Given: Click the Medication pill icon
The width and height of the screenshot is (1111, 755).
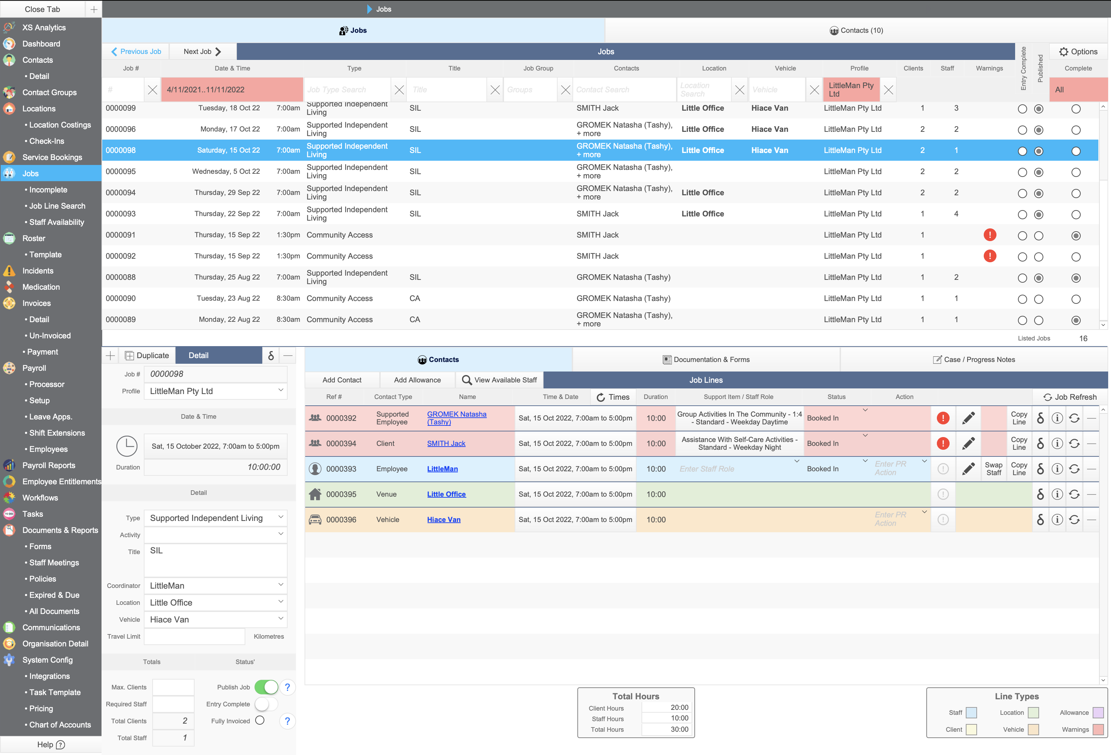Looking at the screenshot, I should 9,287.
